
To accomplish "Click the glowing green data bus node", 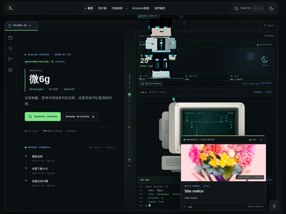I will click(129, 95).
